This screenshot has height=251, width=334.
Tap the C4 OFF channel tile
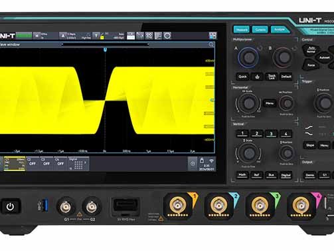coord(60,164)
